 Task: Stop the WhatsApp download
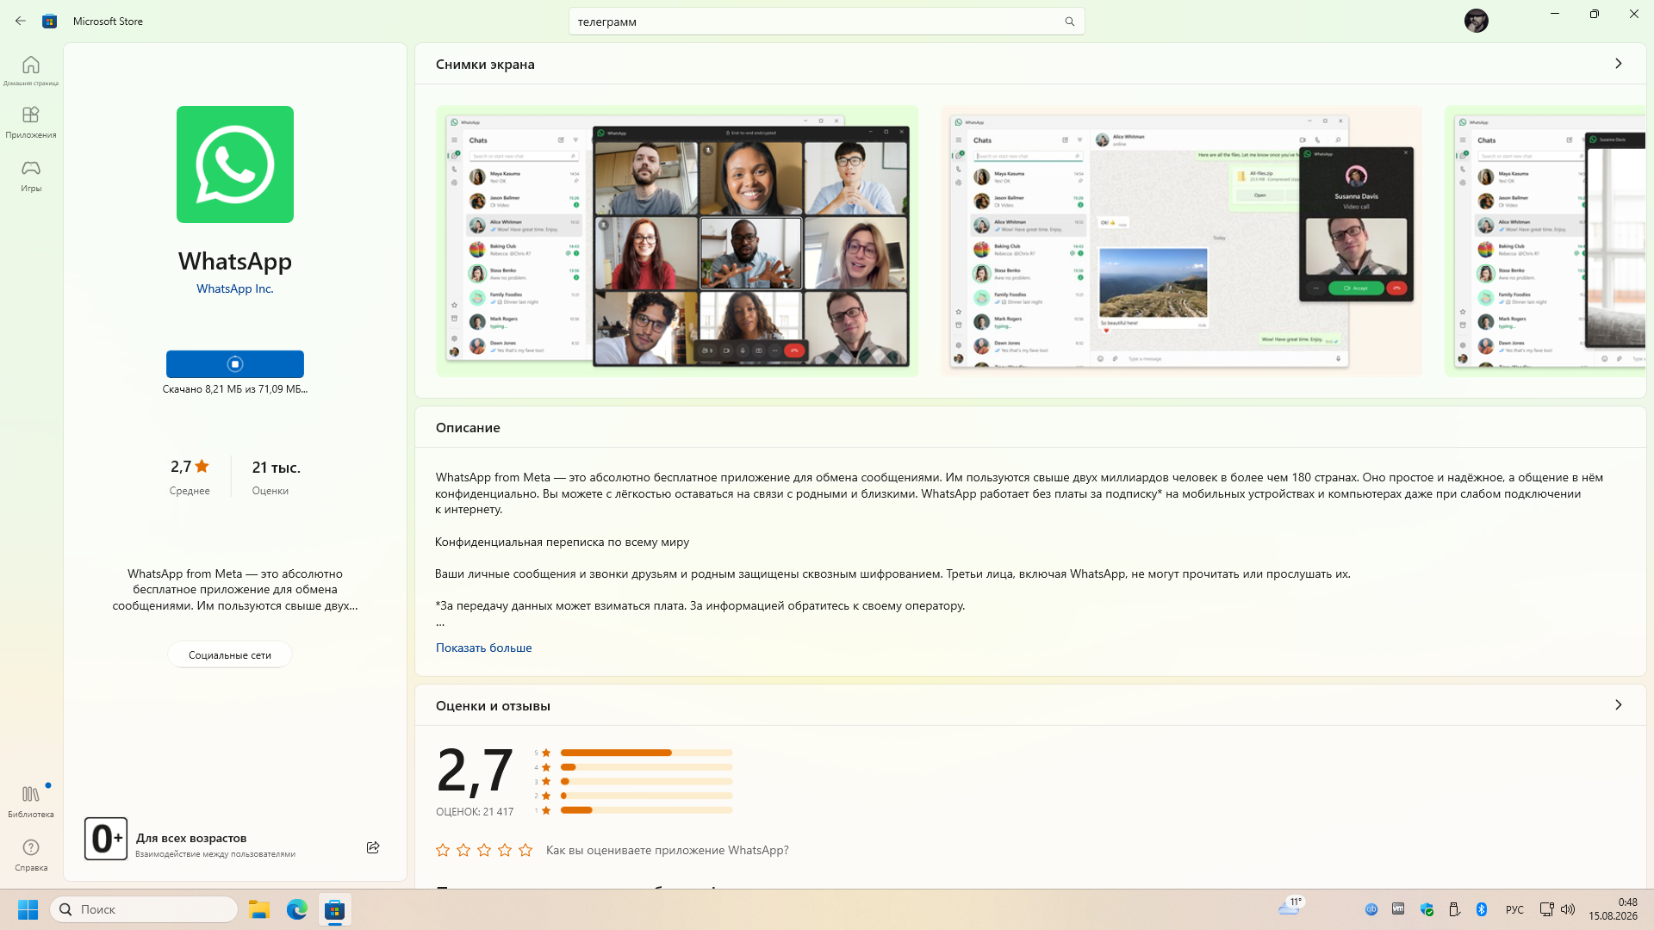(235, 364)
